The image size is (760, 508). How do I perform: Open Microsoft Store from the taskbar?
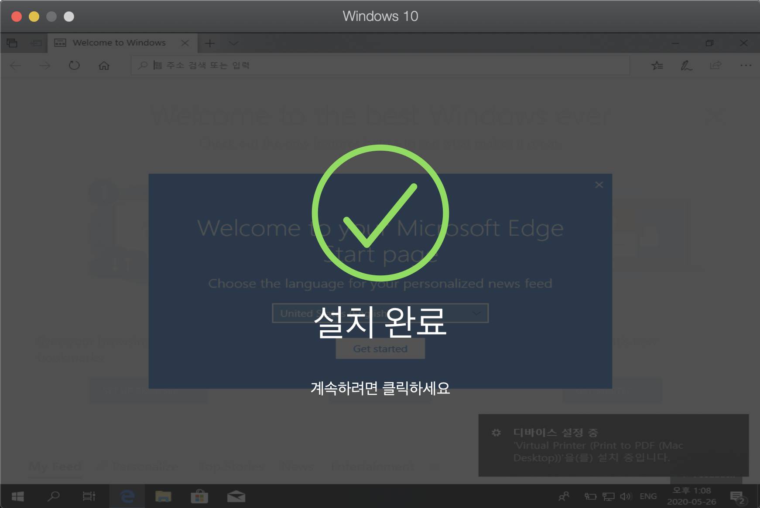click(199, 496)
